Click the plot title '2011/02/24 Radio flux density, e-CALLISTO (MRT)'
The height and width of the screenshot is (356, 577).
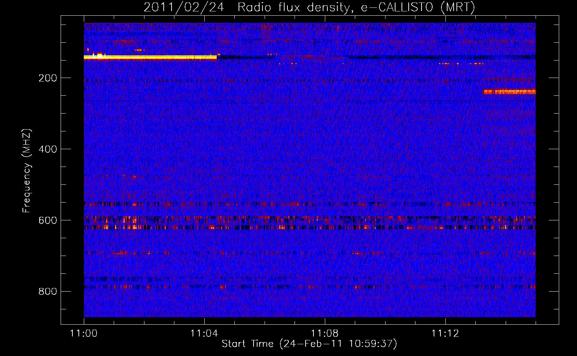click(x=309, y=7)
